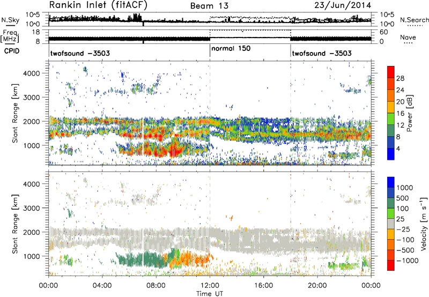Click the 'Slant Range [km]' label of power panel
Image resolution: width=429 pixels, height=297 pixels.
coord(15,113)
